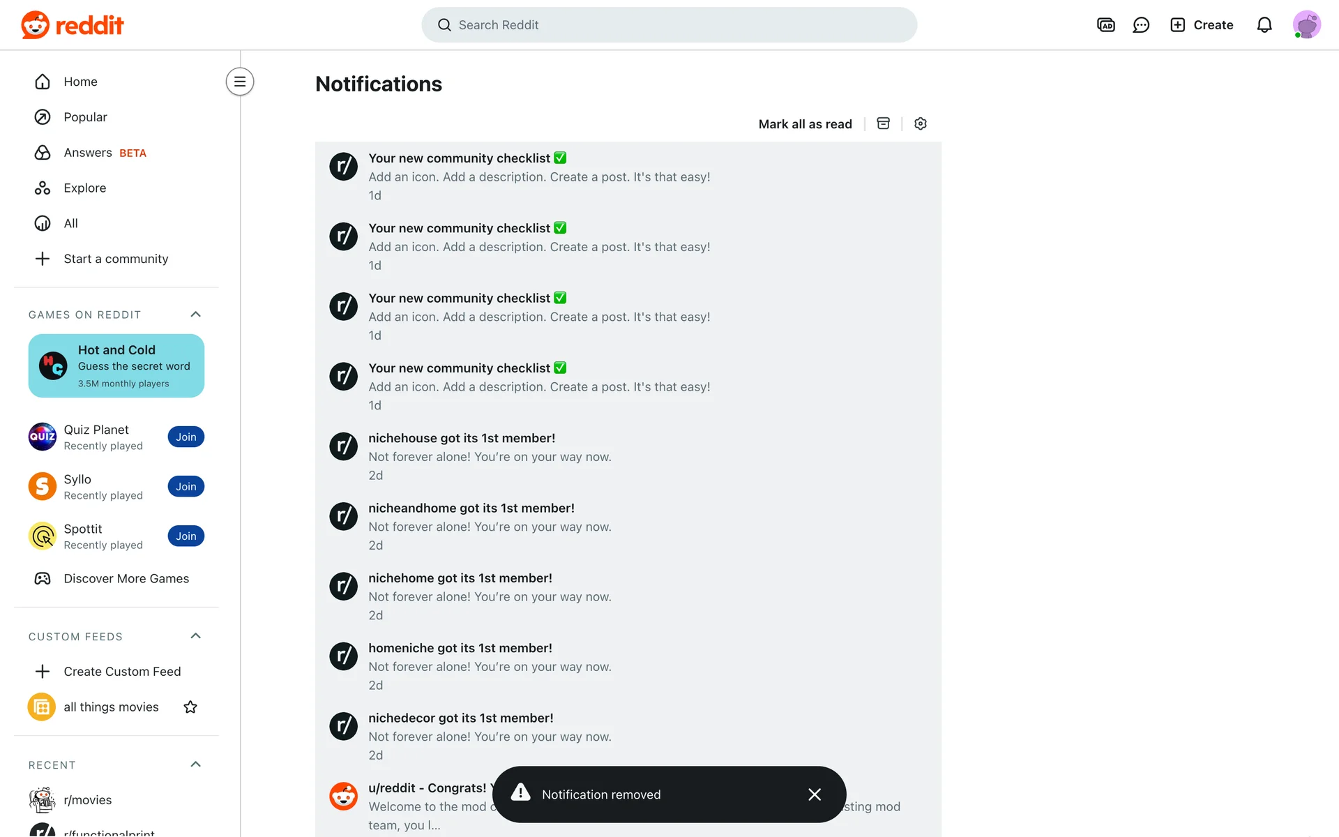Open Explore from the sidebar
This screenshot has height=837, width=1339.
point(84,188)
